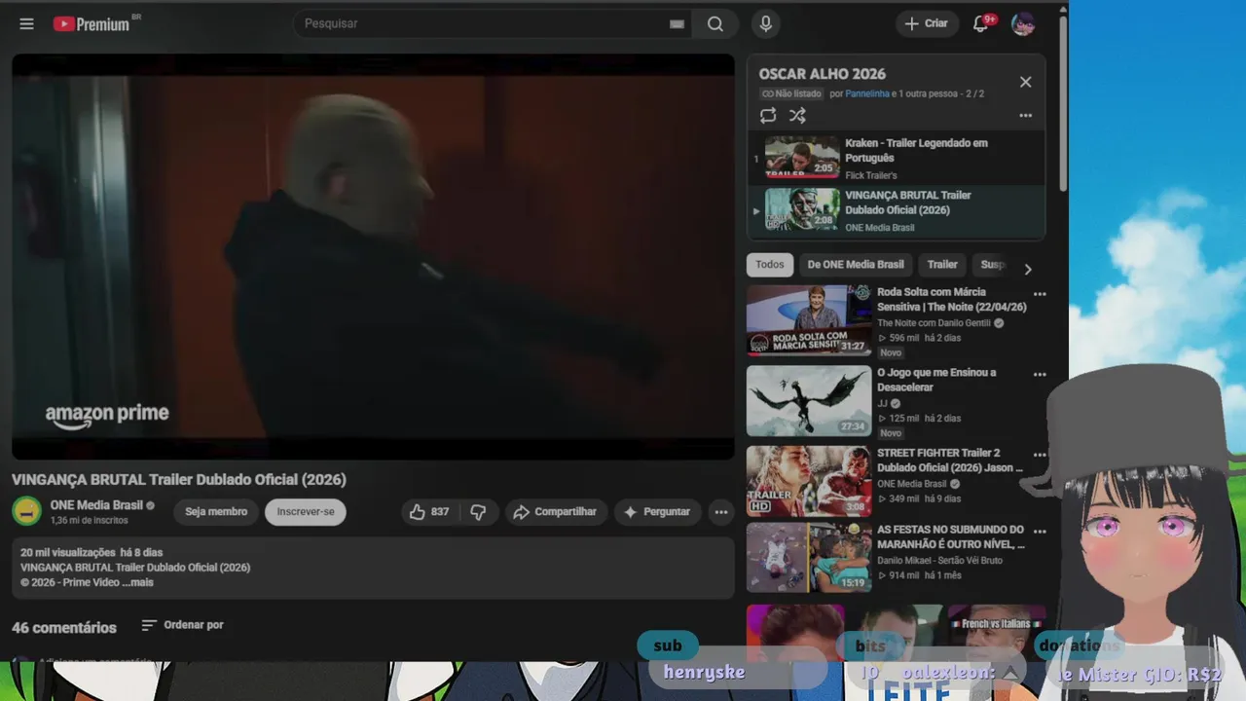This screenshot has height=701, width=1246.
Task: Click the '46 comentários' heading
Action: (64, 628)
